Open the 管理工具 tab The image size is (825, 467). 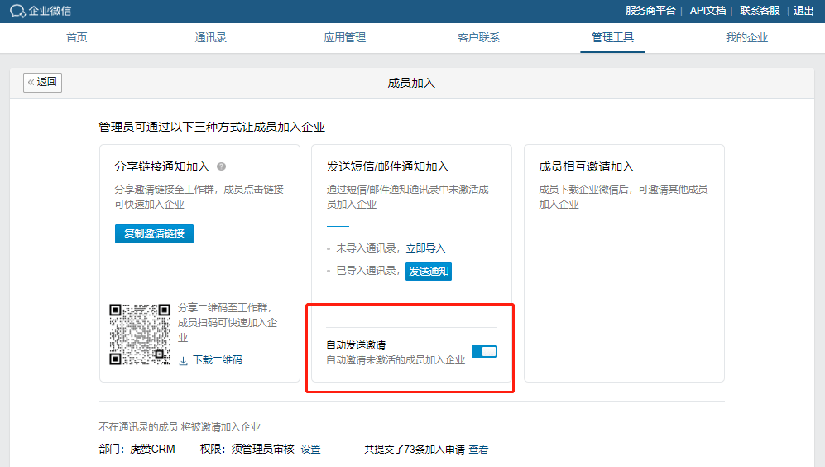click(x=612, y=37)
